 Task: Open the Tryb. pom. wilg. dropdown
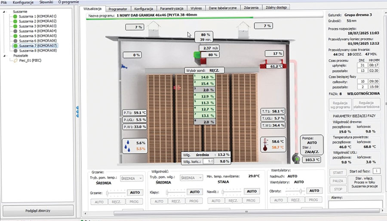[192, 178]
